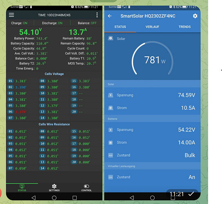The height and width of the screenshot is (204, 222).
Task: Tap the Android home button on right phone
Action: coord(152,198)
